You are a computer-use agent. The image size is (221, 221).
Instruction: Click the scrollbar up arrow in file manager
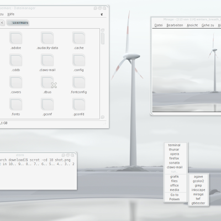(x=103, y=30)
